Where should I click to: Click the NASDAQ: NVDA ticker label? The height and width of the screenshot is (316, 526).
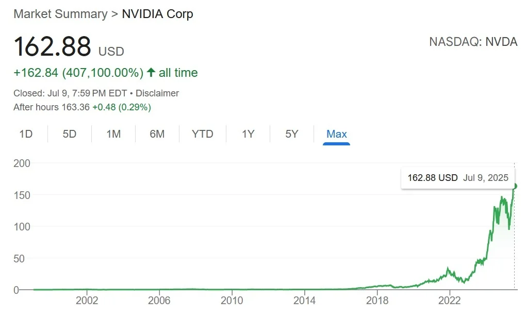(473, 42)
